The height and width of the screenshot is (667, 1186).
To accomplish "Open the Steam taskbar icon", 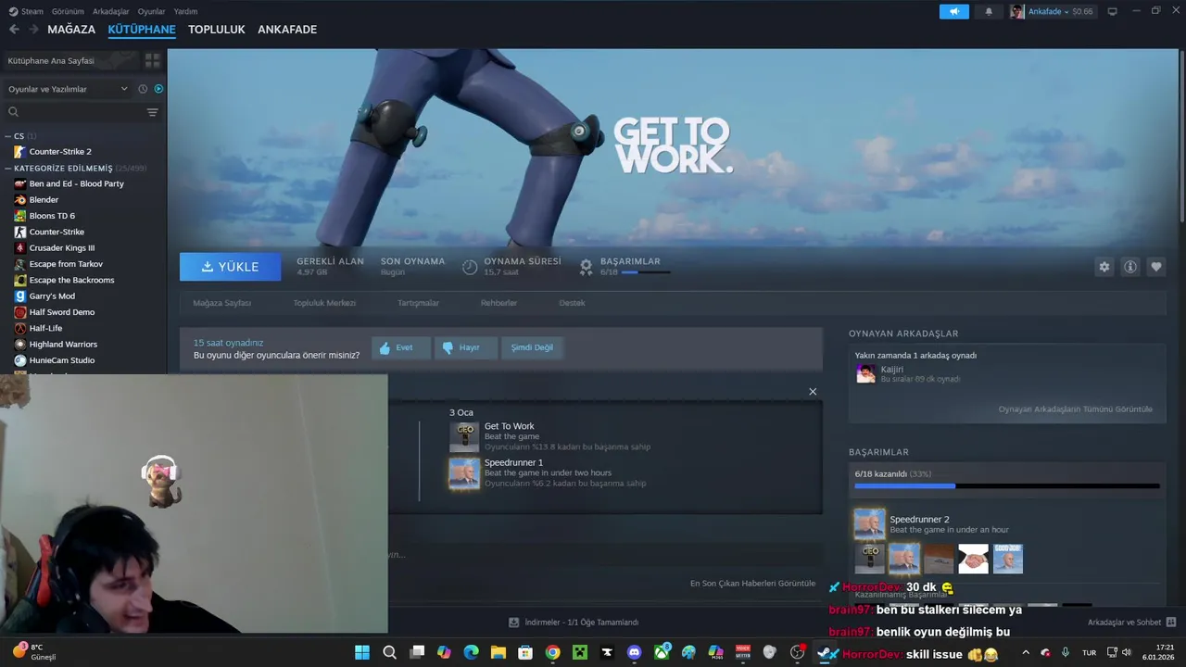I will pos(824,652).
